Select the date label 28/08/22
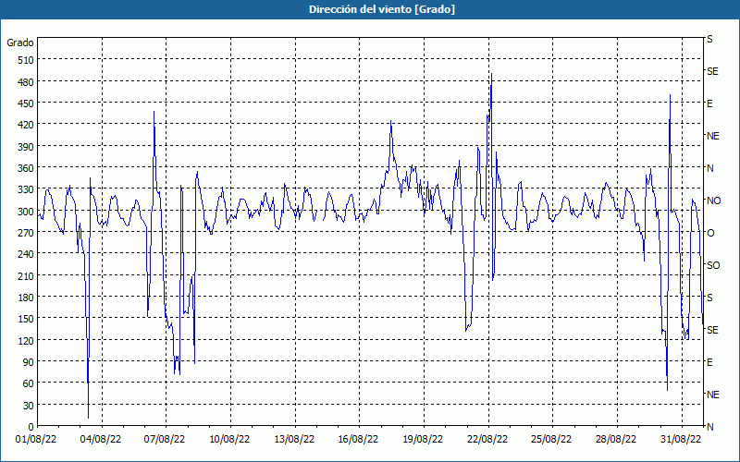Image resolution: width=740 pixels, height=462 pixels. pos(616,440)
